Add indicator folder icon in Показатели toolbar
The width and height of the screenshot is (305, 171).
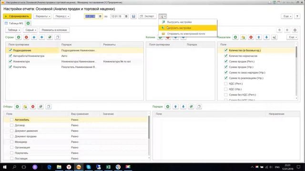(243, 37)
